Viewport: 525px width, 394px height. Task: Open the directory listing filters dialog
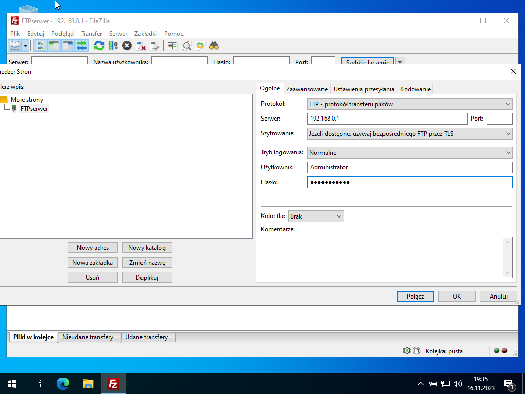(172, 46)
